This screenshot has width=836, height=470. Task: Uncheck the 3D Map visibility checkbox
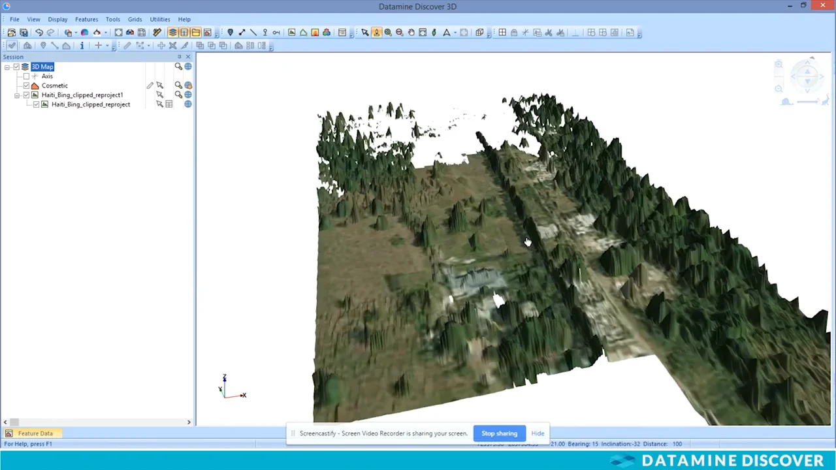click(x=16, y=67)
